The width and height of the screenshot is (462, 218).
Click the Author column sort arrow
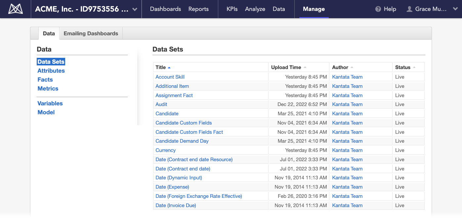[352, 67]
